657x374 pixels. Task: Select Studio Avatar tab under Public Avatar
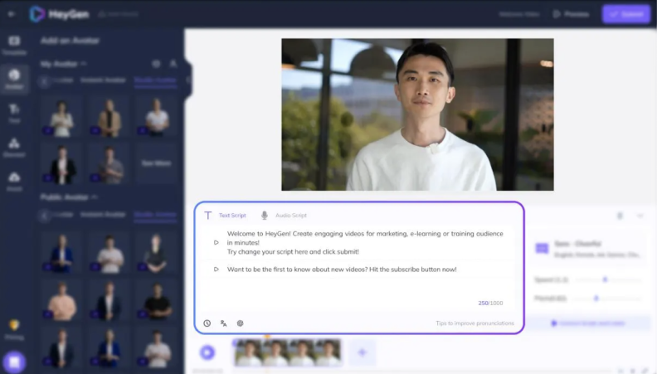click(155, 215)
